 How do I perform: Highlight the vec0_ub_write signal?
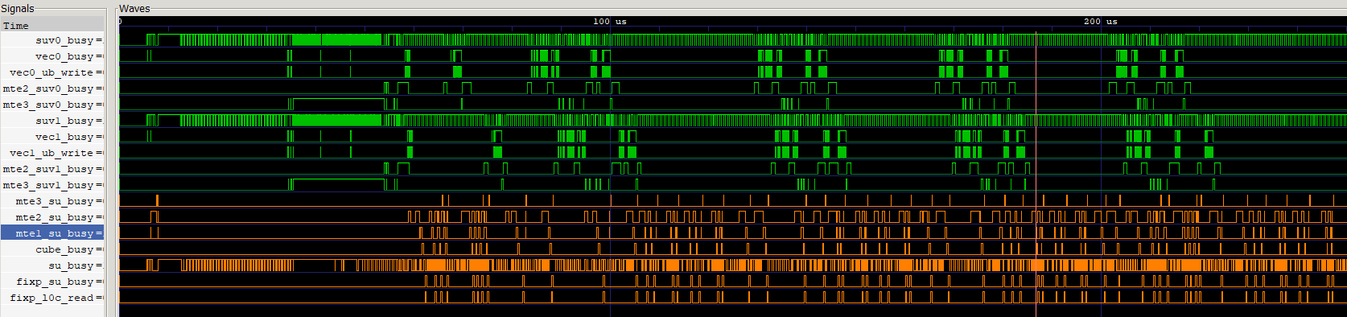pyautogui.click(x=52, y=72)
